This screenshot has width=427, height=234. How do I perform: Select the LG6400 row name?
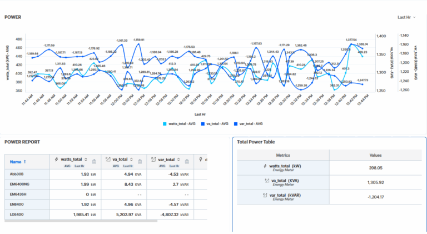click(18, 215)
